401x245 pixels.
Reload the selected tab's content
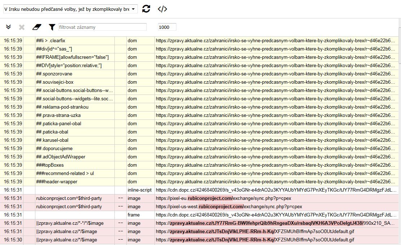[x=146, y=9]
